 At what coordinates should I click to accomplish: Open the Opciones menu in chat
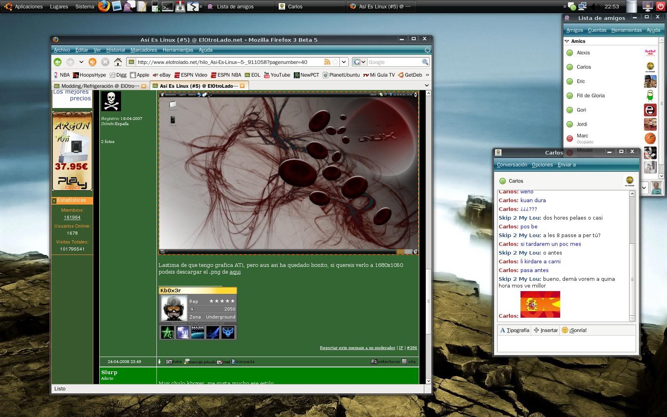click(x=542, y=165)
